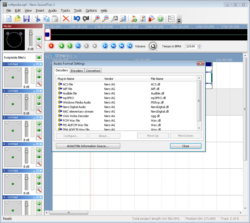Click the Volume knob control
Screen dimensions: 250x223
point(153,46)
